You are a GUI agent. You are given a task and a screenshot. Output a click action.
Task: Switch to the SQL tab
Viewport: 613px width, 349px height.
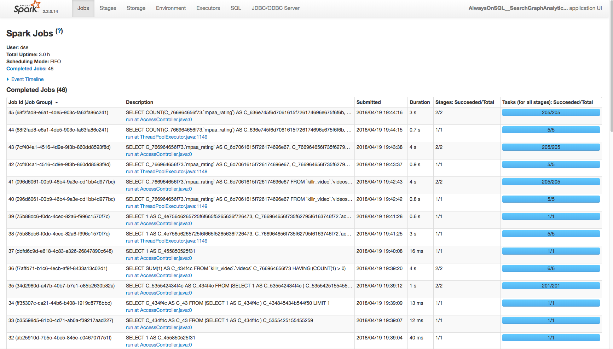[236, 8]
